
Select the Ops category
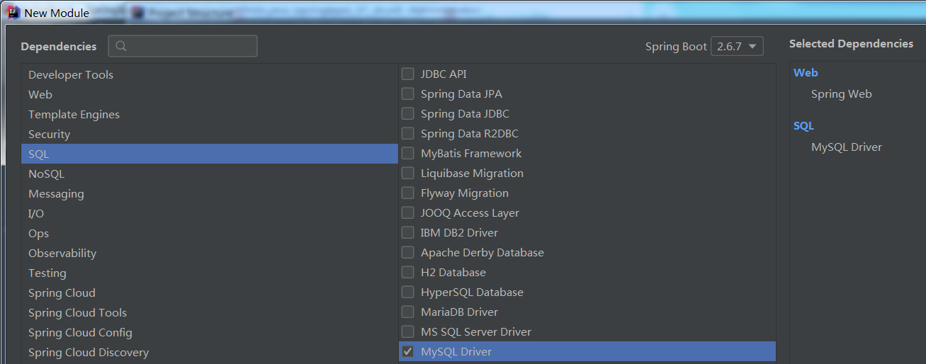(x=210, y=233)
